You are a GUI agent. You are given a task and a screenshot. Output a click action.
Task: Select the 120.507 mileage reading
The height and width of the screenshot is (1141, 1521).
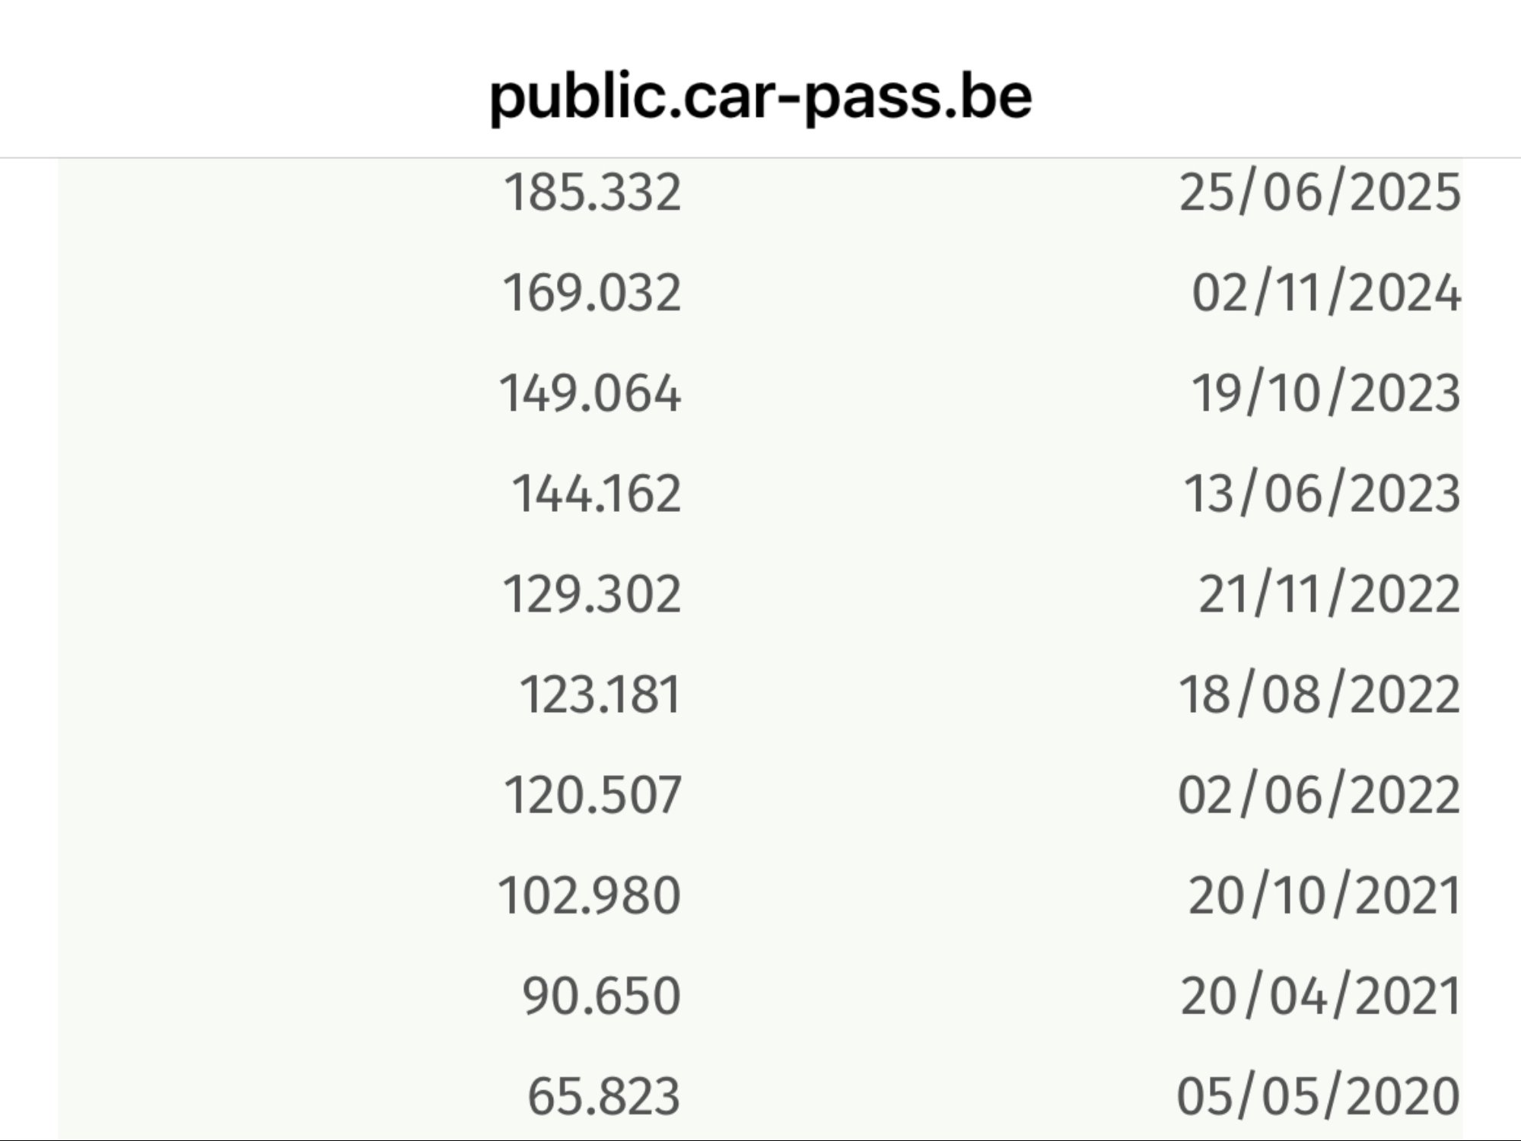(592, 796)
